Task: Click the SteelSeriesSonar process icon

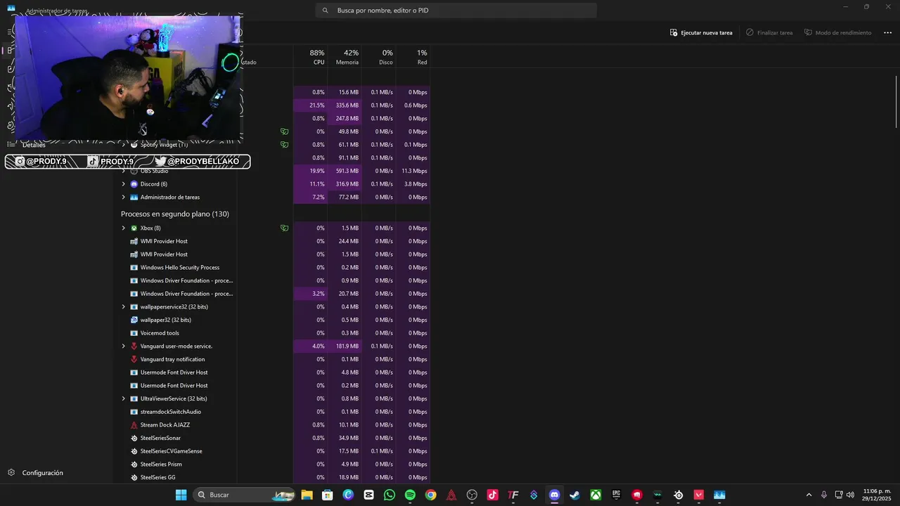Action: point(134,438)
